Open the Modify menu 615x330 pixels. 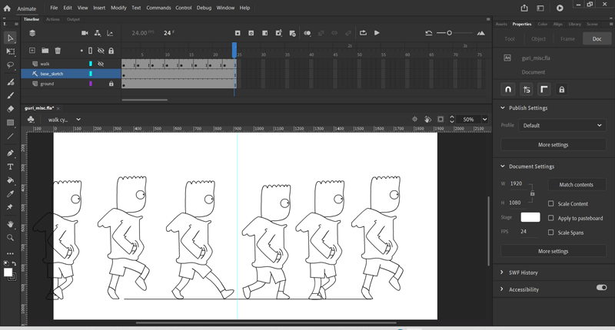pyautogui.click(x=118, y=8)
